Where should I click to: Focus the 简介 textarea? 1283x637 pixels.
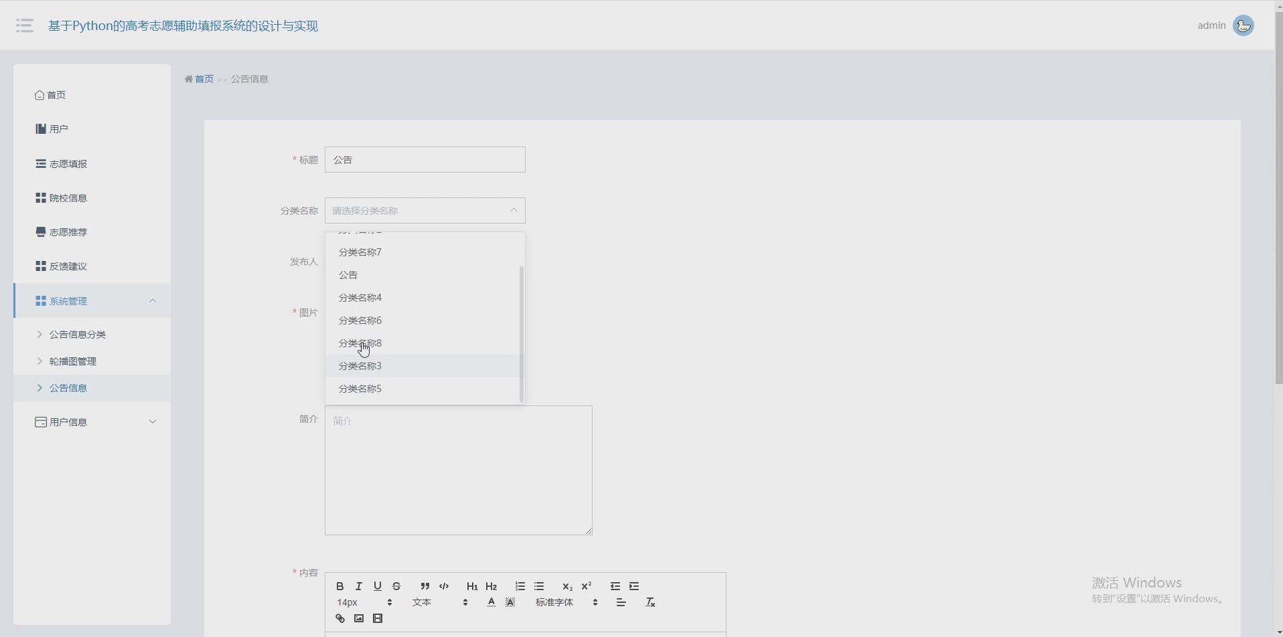(459, 470)
